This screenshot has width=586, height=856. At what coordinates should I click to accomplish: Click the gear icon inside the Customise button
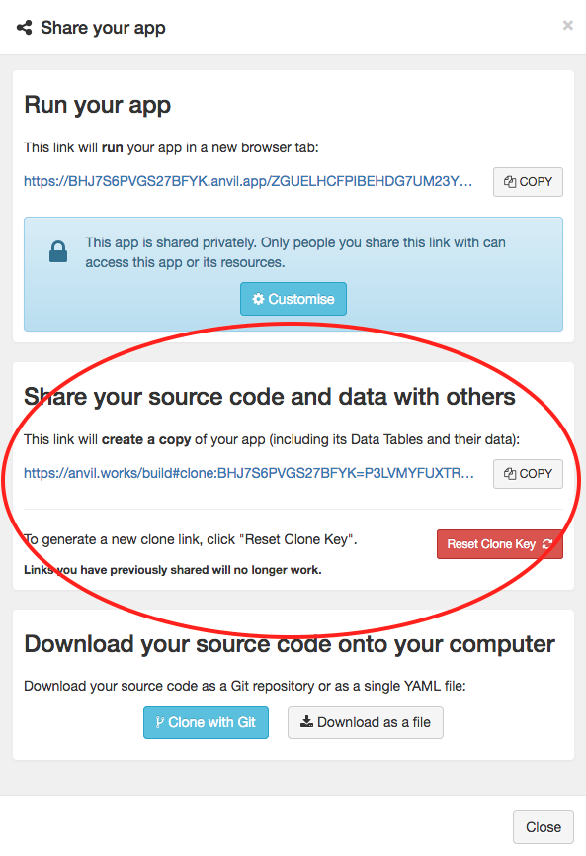(x=258, y=298)
